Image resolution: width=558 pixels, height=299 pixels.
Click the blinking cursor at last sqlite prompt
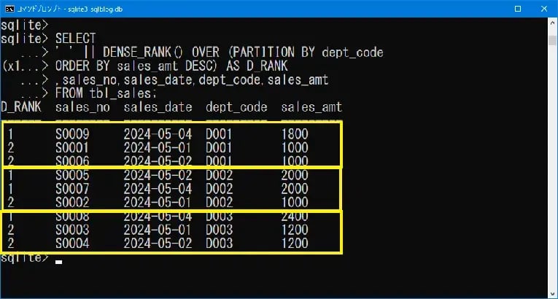coord(60,260)
